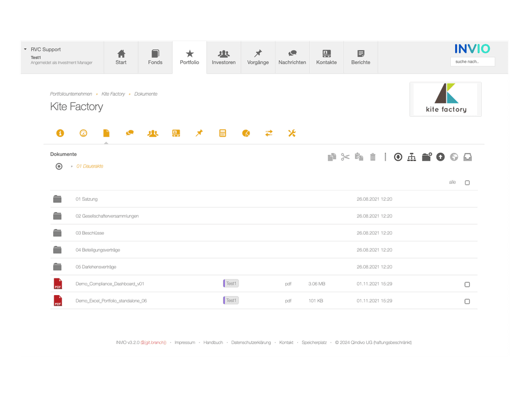Check the 'alle' select-all checkbox
The image size is (528, 406).
[467, 183]
